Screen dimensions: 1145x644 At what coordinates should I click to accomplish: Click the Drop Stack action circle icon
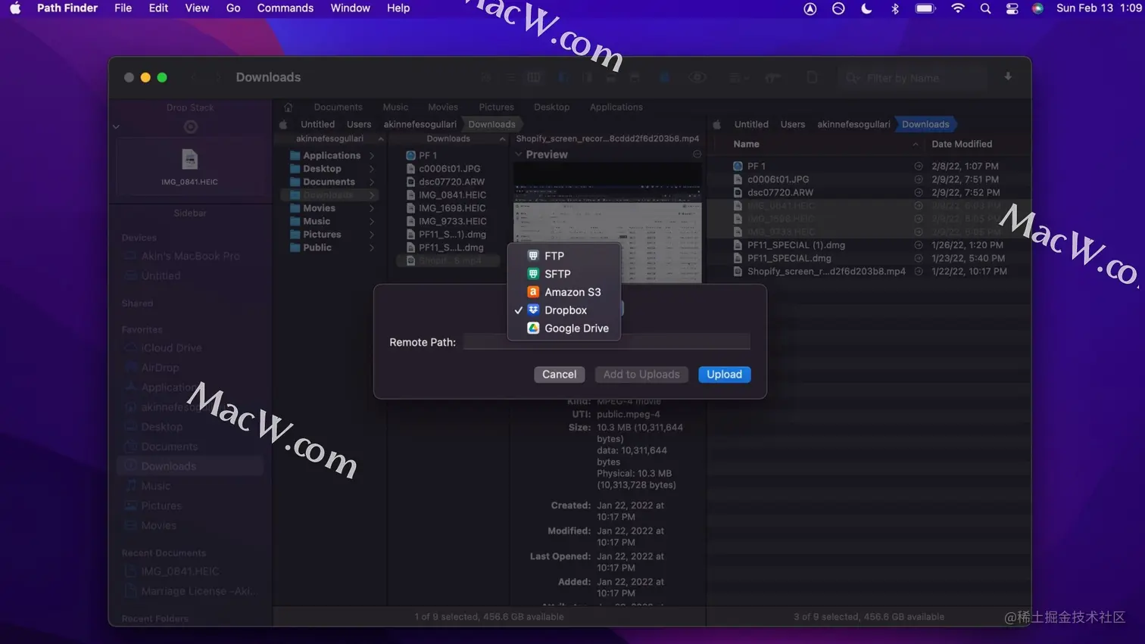(191, 127)
